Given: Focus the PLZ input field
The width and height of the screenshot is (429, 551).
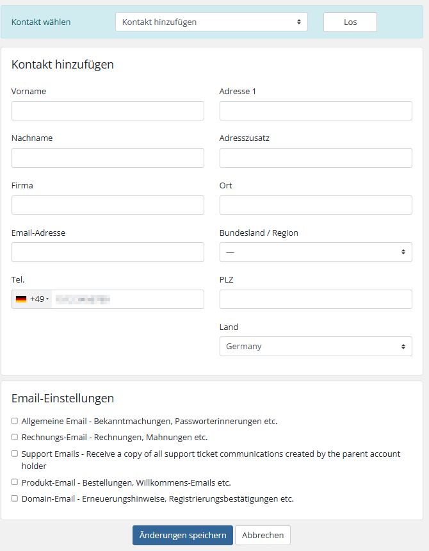Looking at the screenshot, I should coord(316,299).
